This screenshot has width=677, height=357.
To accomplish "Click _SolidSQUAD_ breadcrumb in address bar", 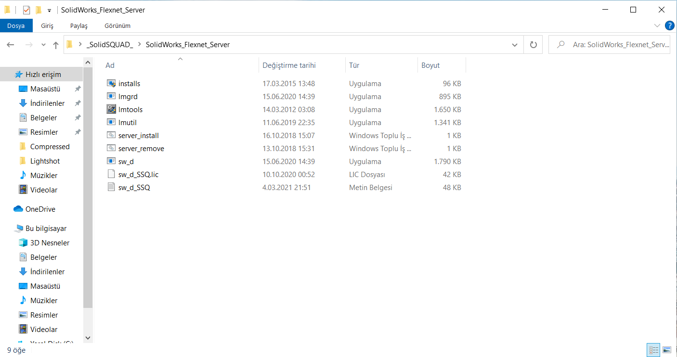I will [x=110, y=45].
